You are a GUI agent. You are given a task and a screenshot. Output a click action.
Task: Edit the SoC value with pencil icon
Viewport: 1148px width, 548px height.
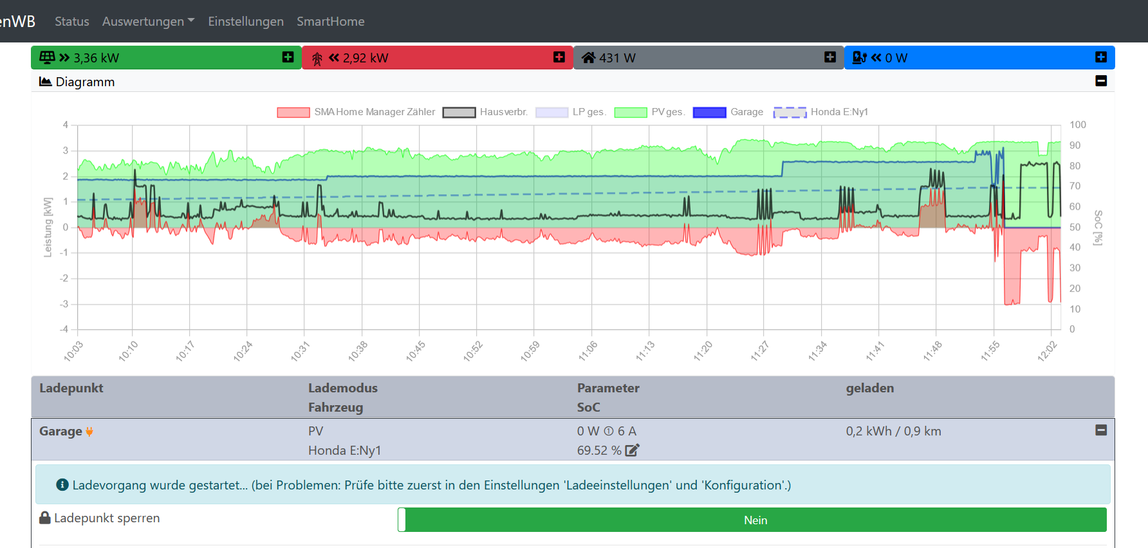click(633, 450)
